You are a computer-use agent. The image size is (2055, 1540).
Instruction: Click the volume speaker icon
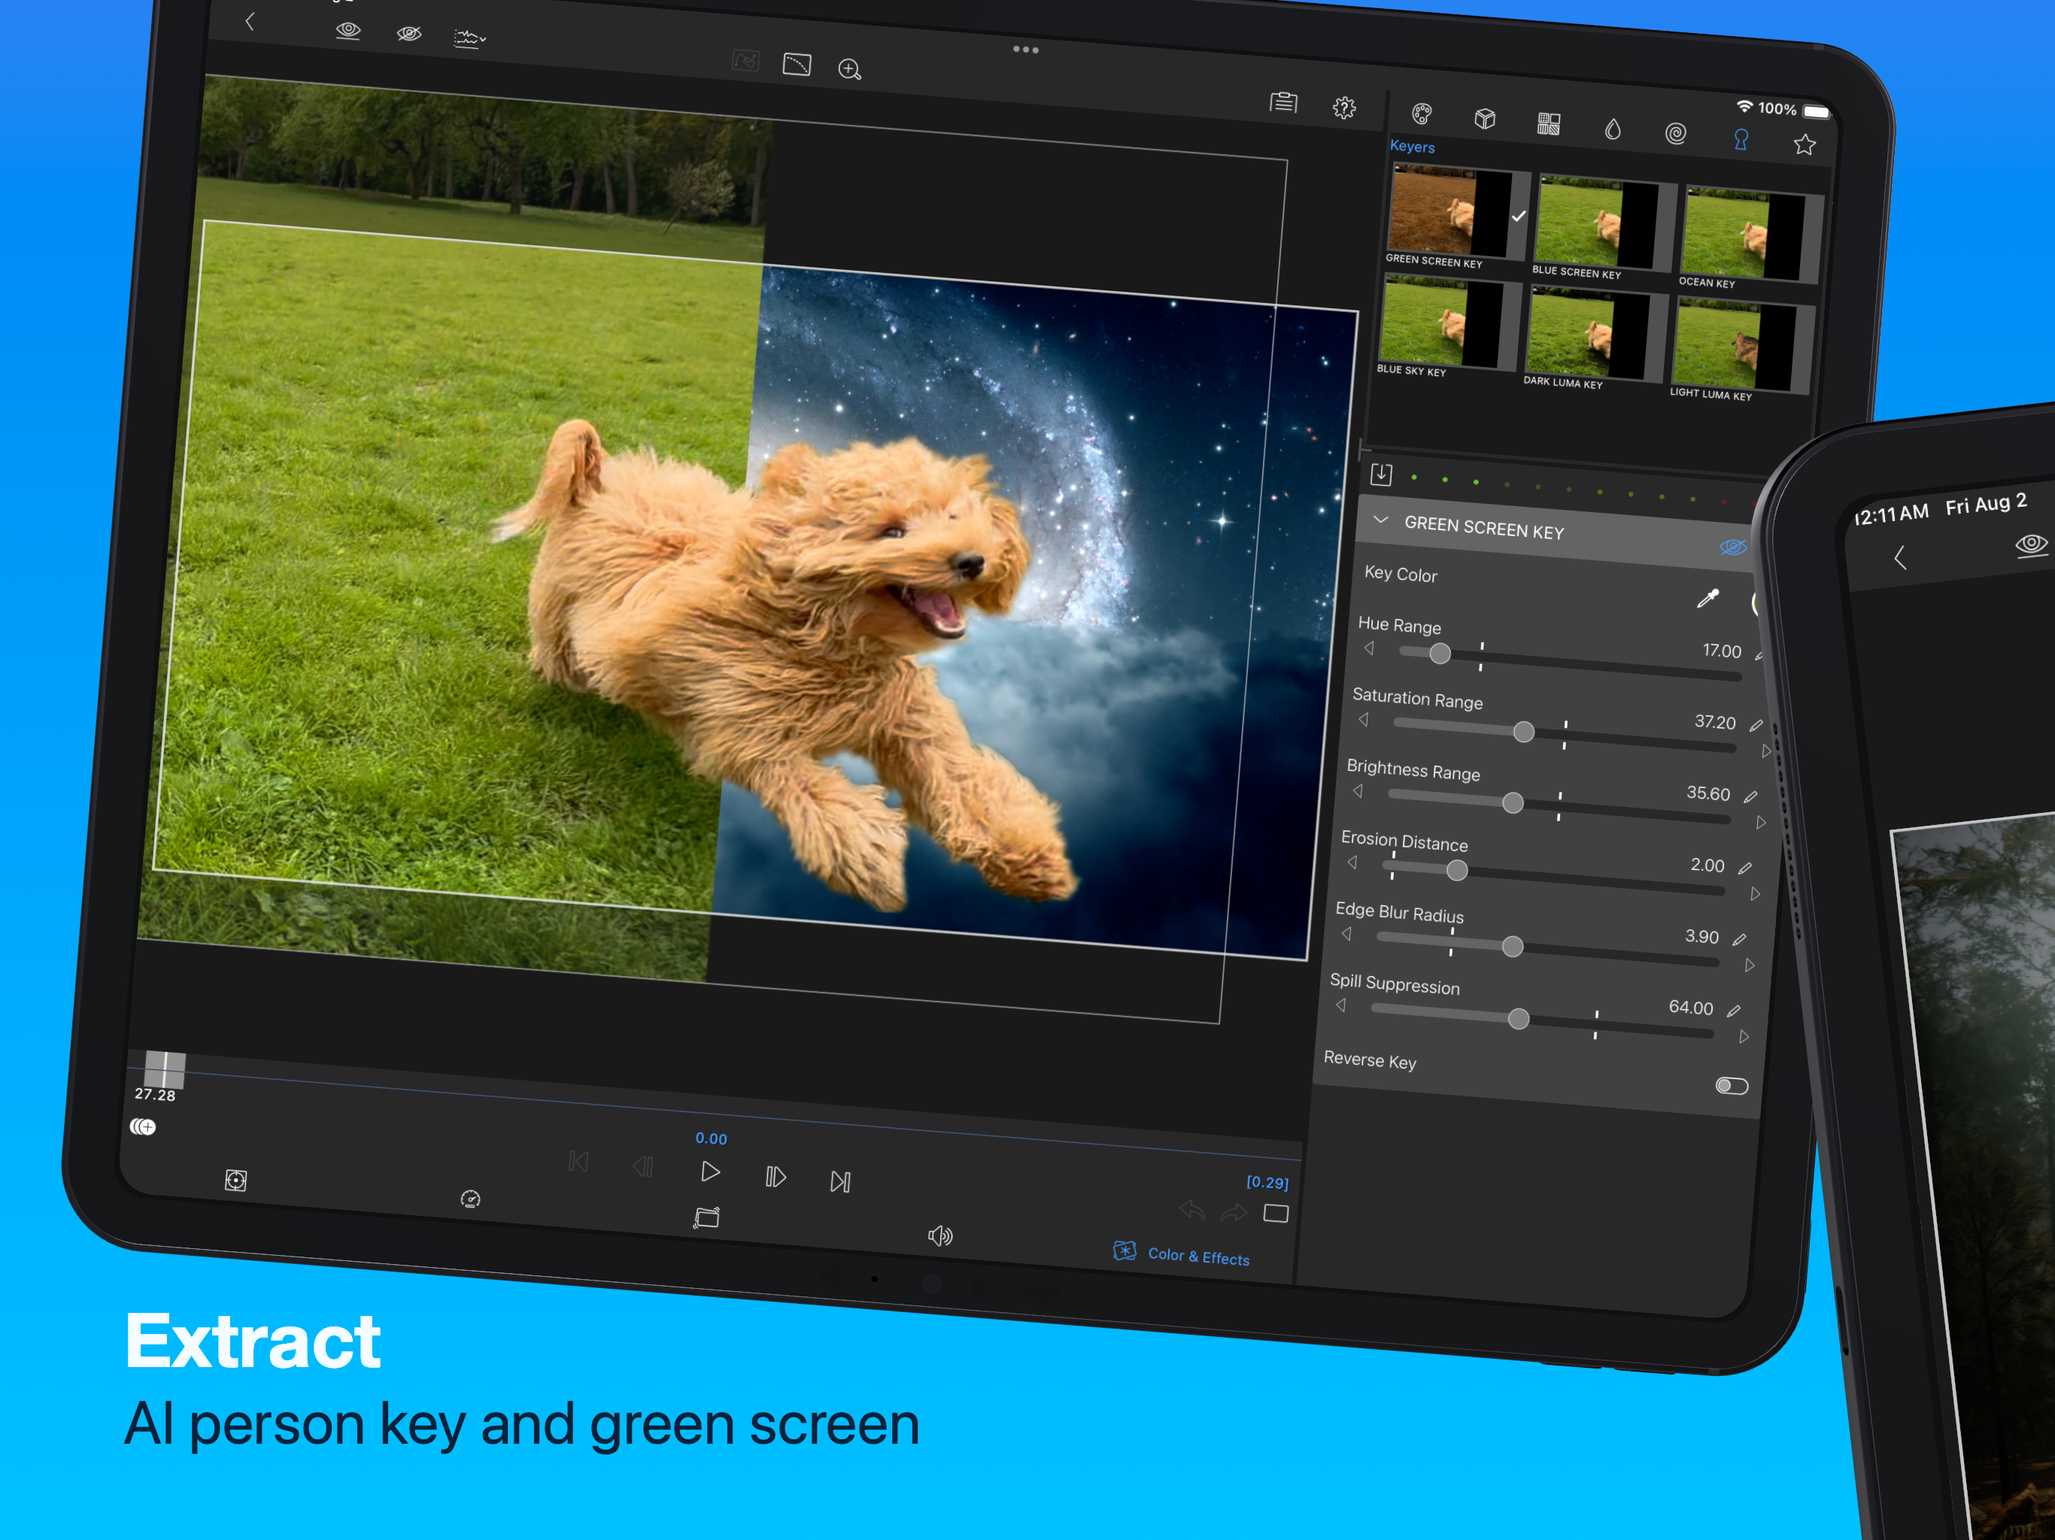(940, 1235)
